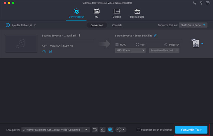Click the resolution --x-- icon
The height and width of the screenshot is (136, 213).
137,45
